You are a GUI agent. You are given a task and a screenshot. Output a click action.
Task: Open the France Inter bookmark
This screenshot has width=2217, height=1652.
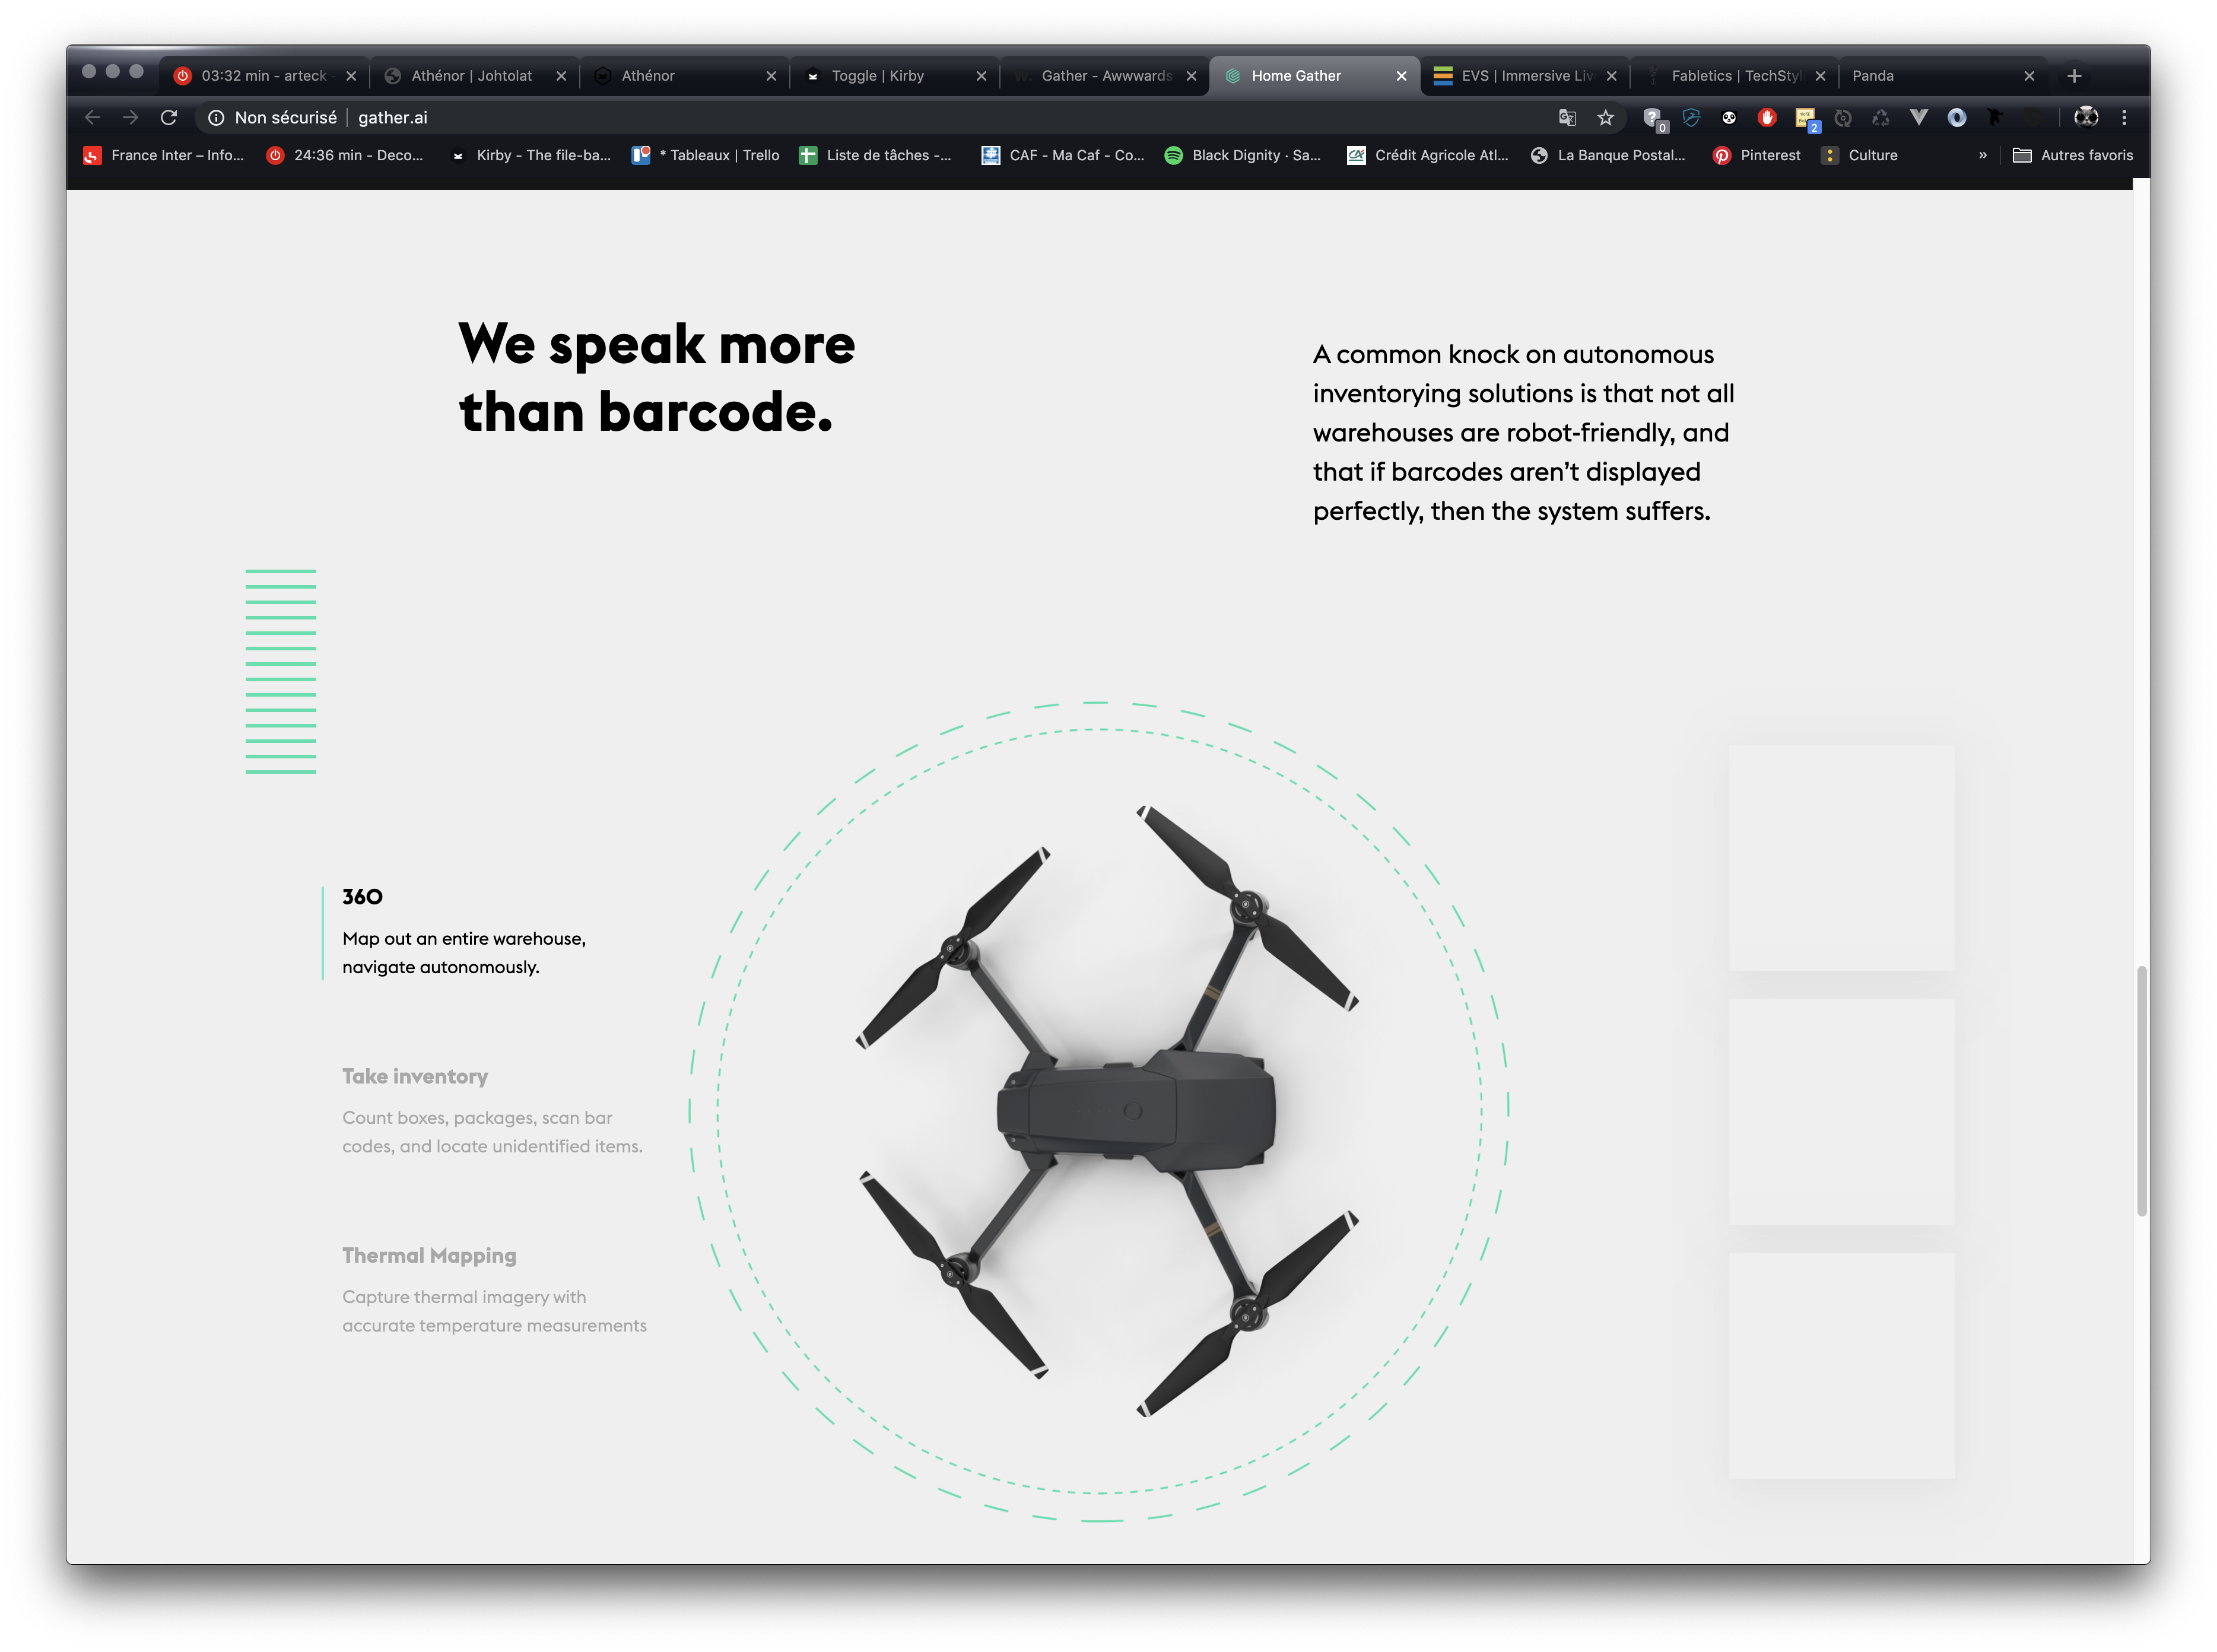pos(164,156)
